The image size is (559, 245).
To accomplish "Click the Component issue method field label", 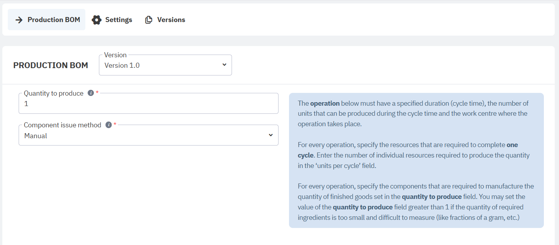I will [62, 125].
